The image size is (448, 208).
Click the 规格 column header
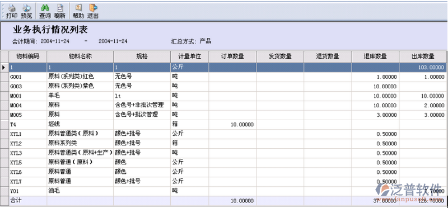pyautogui.click(x=142, y=56)
